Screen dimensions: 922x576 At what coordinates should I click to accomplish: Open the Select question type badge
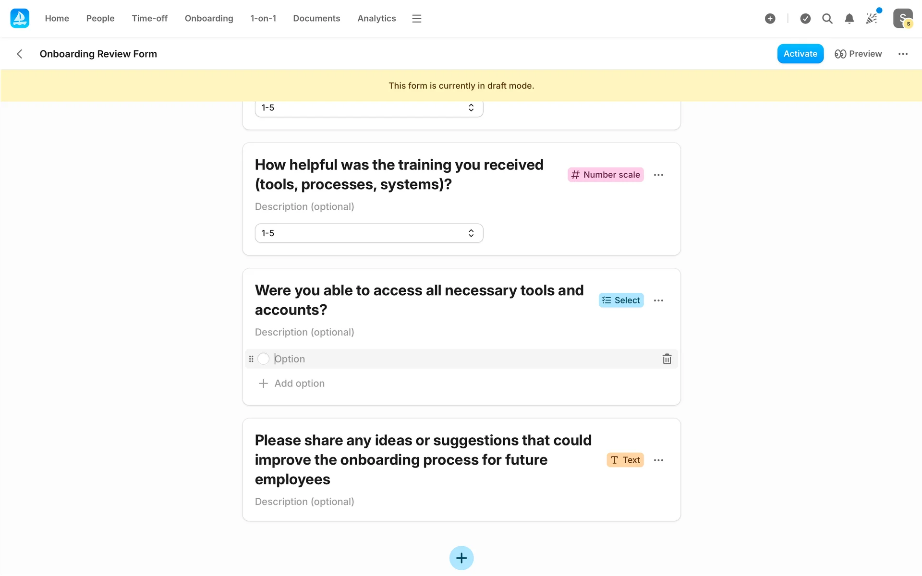tap(620, 300)
